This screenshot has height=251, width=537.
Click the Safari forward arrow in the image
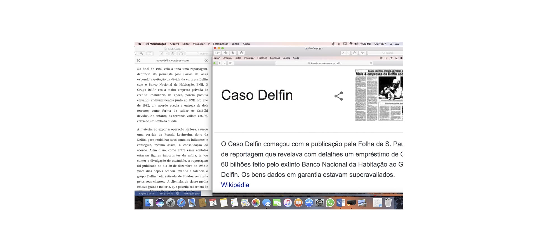coord(224,63)
